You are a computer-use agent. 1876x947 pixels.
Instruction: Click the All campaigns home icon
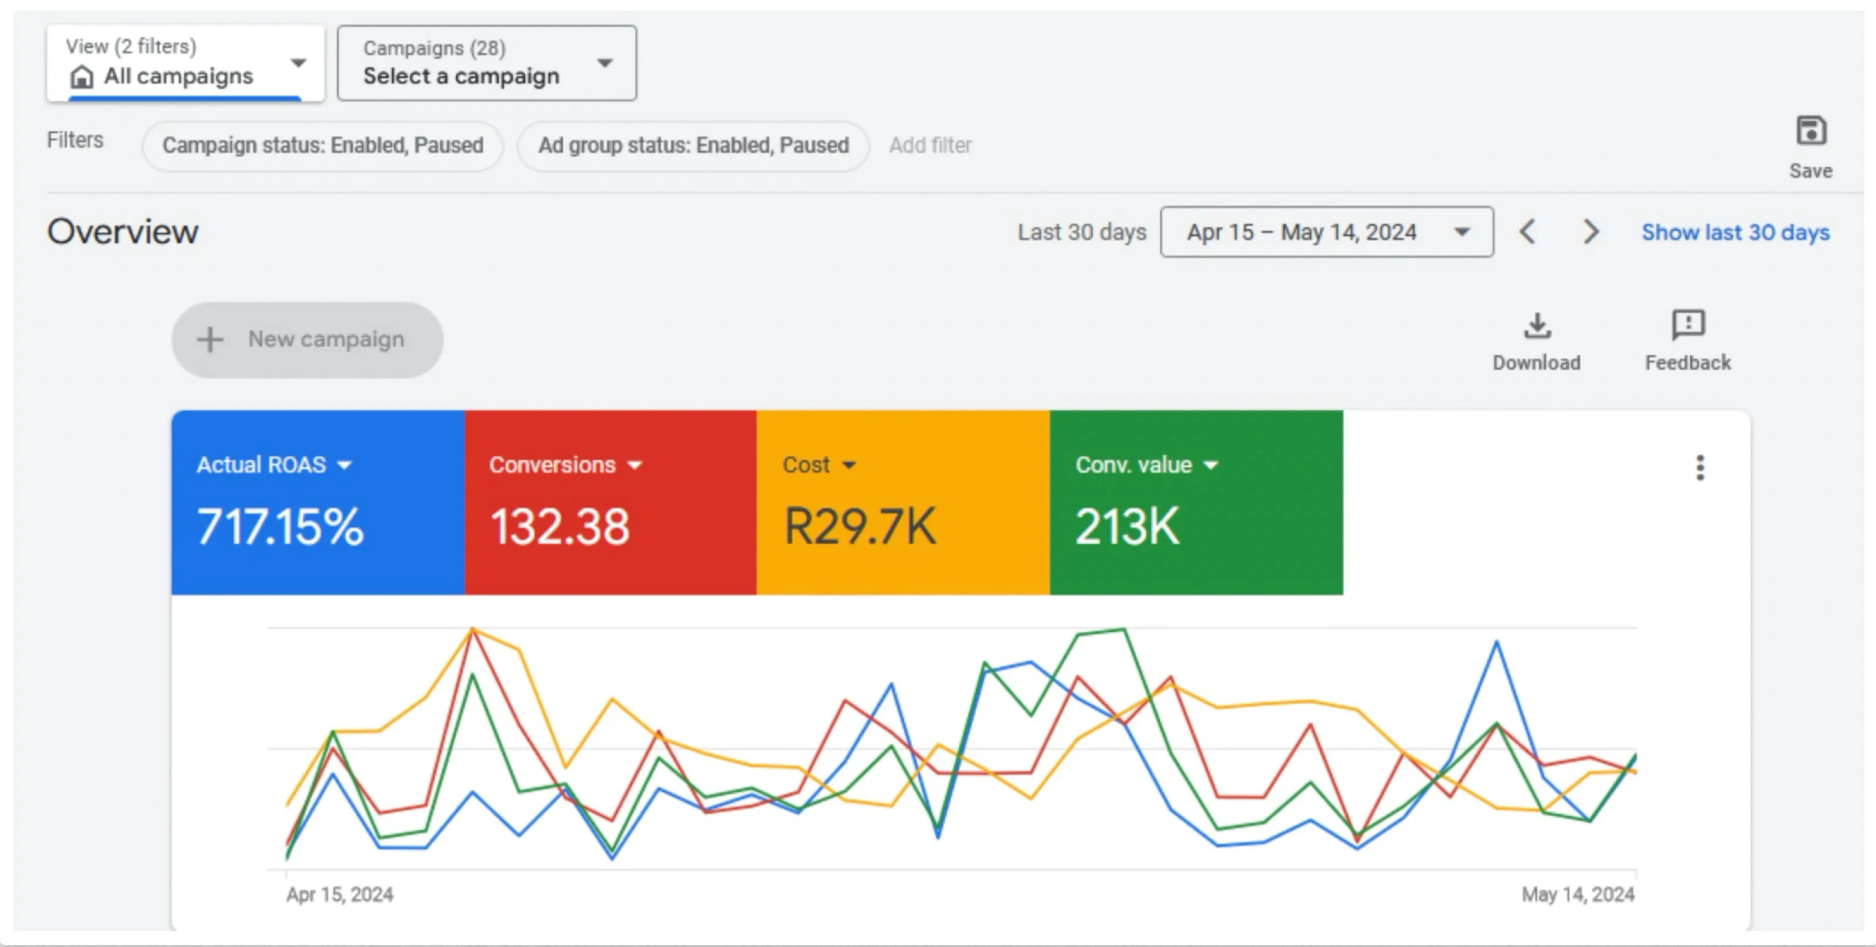81,76
